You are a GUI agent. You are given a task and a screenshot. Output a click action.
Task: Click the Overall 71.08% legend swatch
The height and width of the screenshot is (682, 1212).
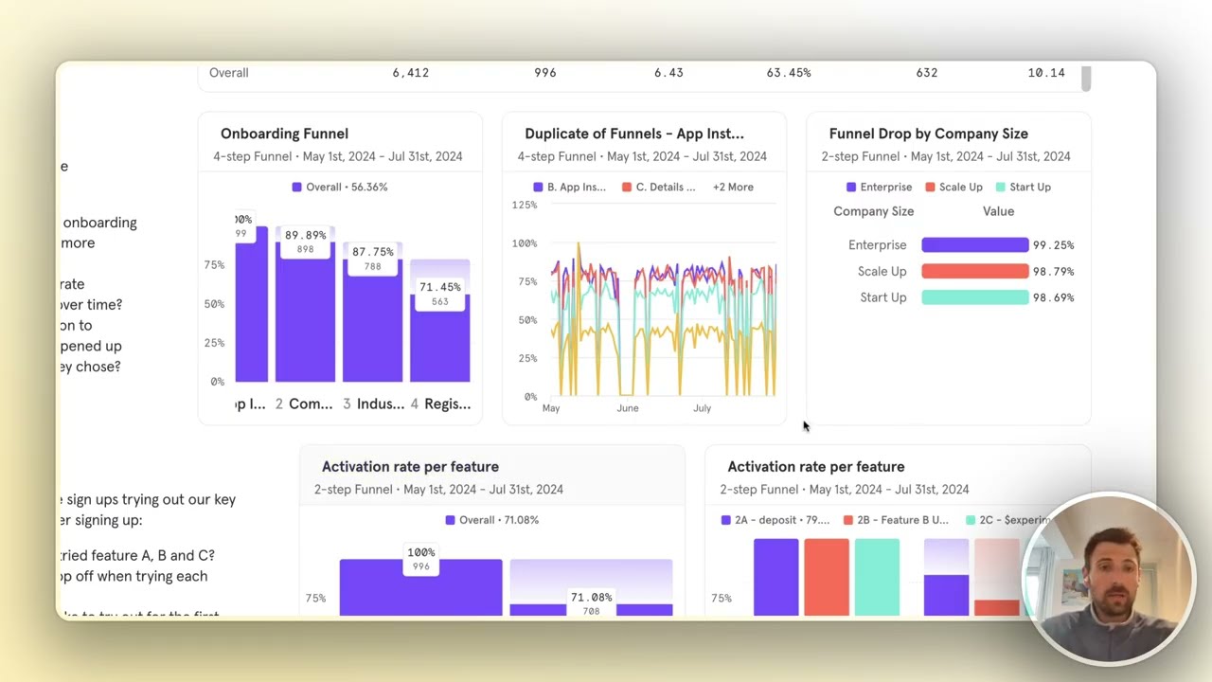450,519
